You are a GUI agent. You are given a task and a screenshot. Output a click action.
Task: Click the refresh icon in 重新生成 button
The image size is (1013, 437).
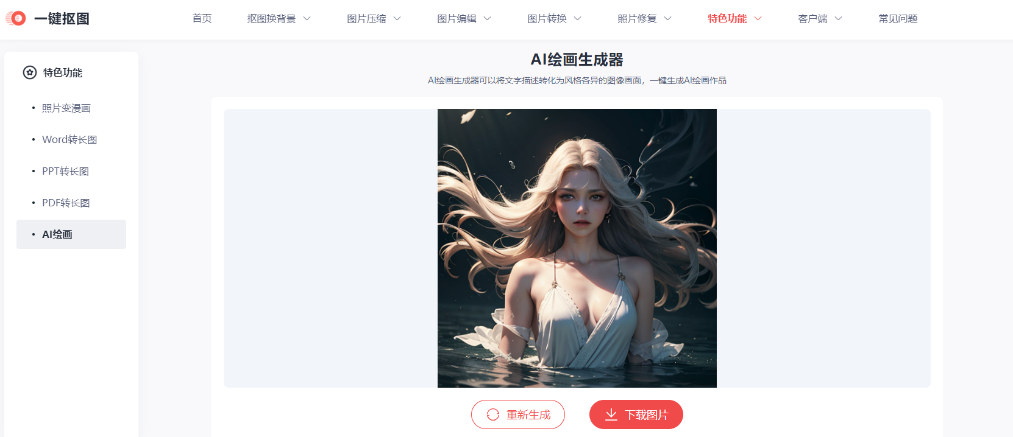click(x=493, y=414)
